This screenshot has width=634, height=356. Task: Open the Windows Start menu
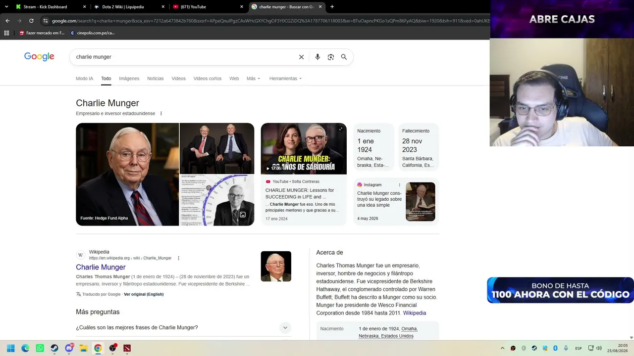(10, 348)
